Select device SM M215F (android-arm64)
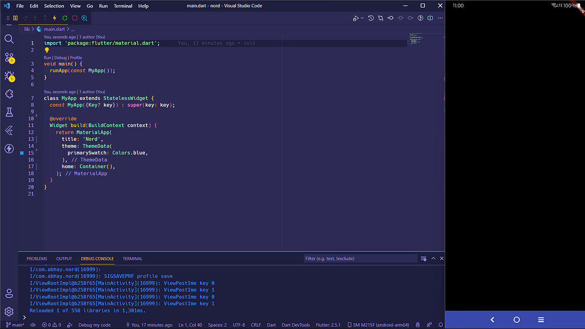Screen dimensions: 585x329 point(378,325)
